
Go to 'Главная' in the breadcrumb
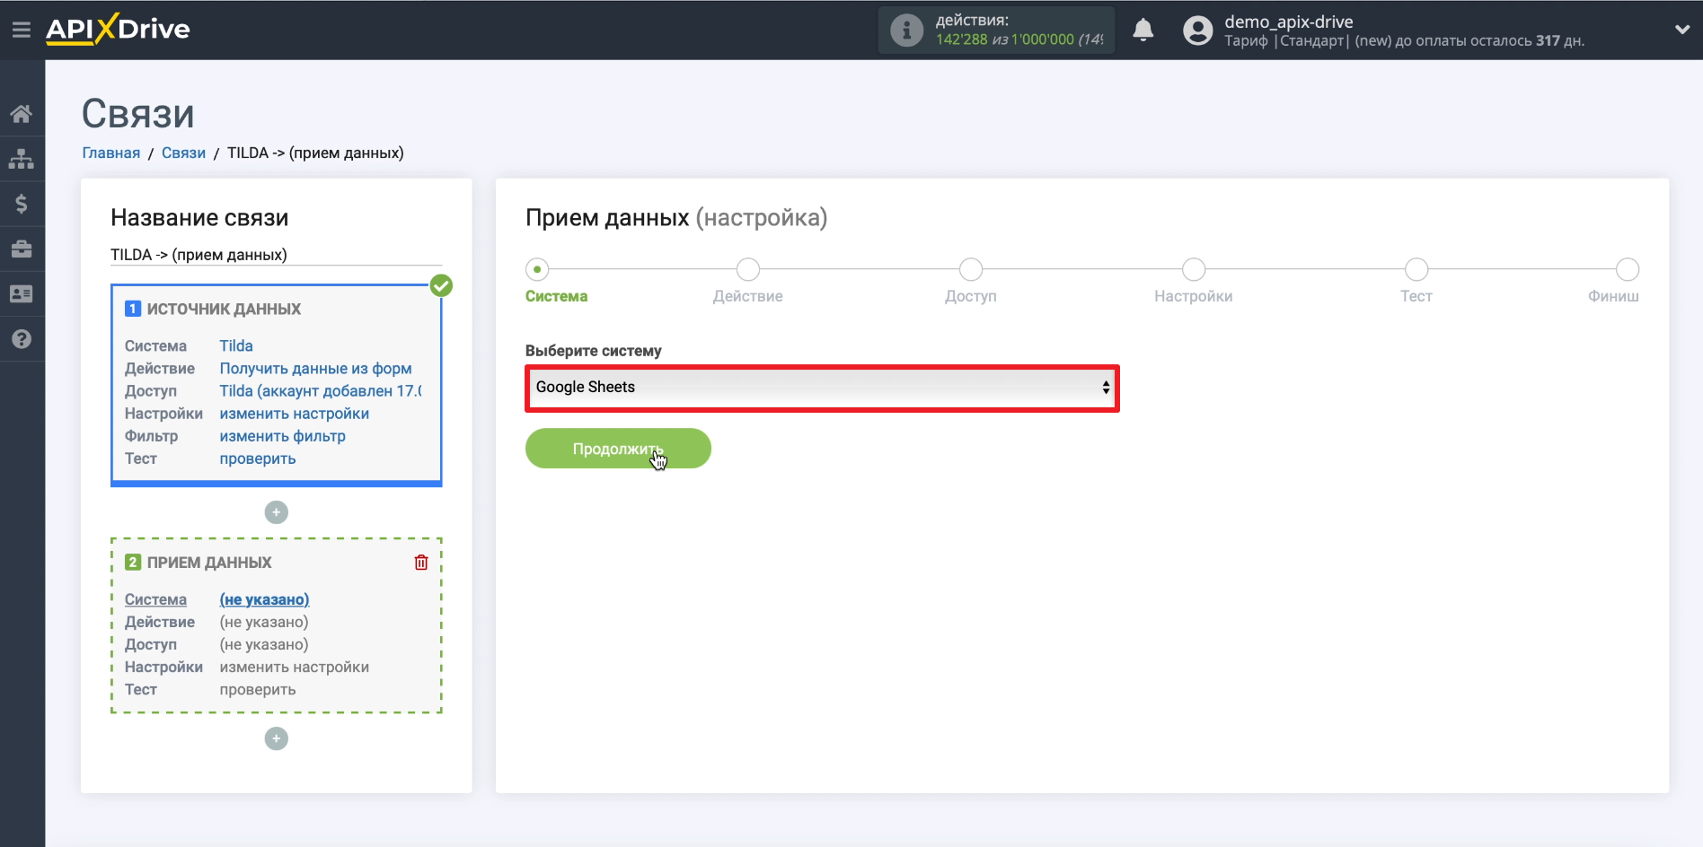point(110,153)
